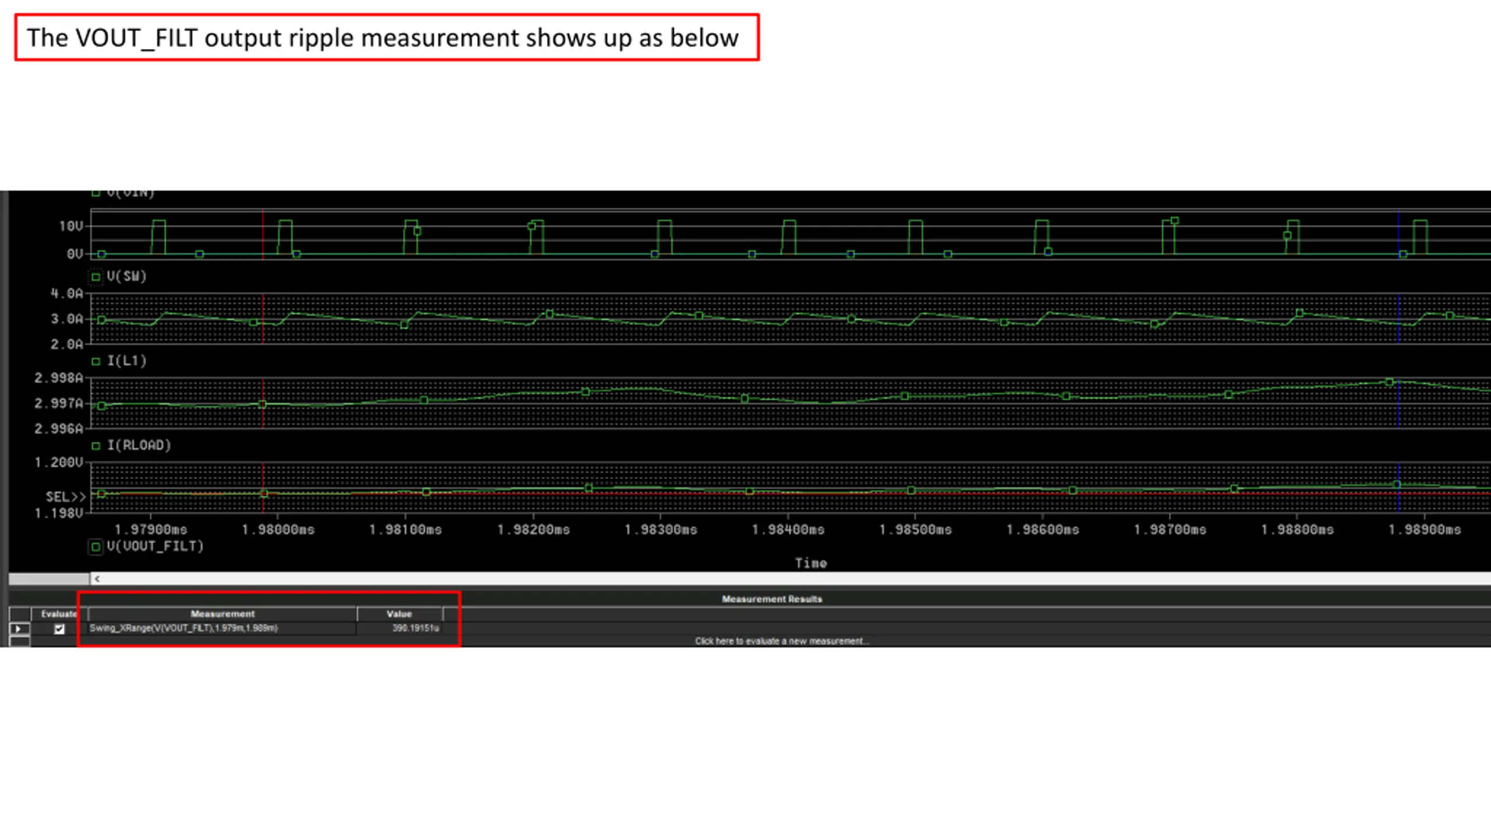Click the 1.98200ms x-axis tick label
This screenshot has width=1491, height=838.
pyautogui.click(x=533, y=530)
